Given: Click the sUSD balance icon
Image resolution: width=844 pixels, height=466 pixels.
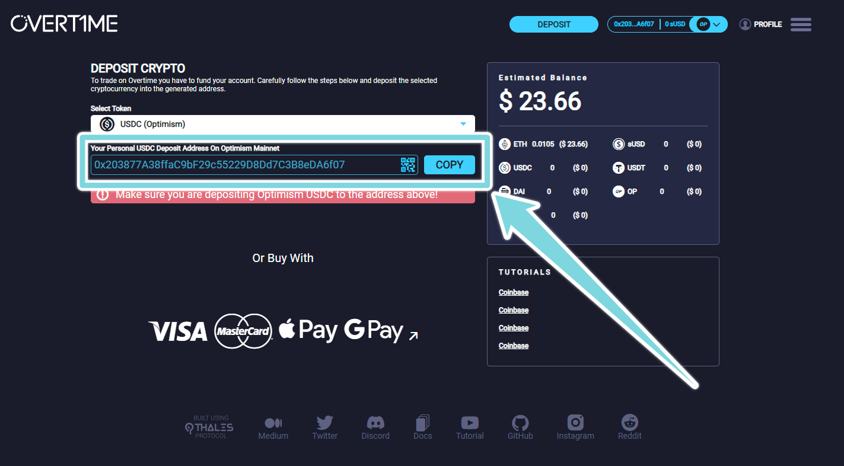Looking at the screenshot, I should point(619,144).
